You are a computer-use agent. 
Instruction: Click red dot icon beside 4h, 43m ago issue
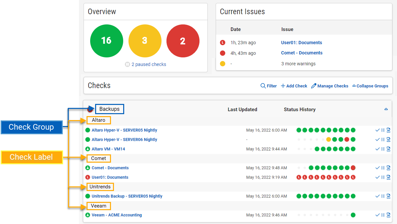tap(223, 53)
